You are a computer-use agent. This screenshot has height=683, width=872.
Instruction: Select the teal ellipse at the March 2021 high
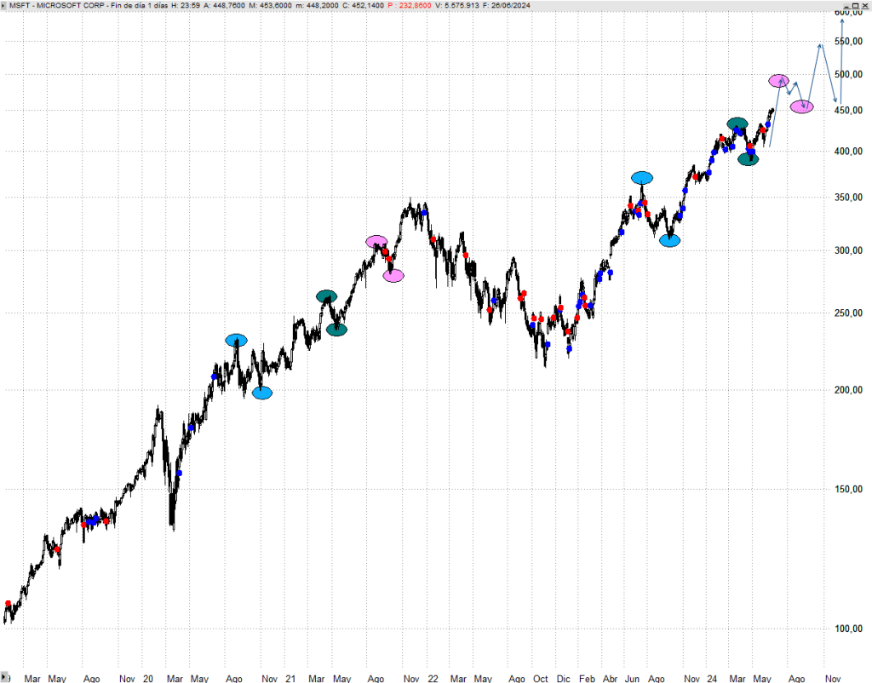point(327,296)
